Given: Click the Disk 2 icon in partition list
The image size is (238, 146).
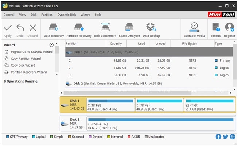Looking at the screenshot, I should click(x=69, y=83).
